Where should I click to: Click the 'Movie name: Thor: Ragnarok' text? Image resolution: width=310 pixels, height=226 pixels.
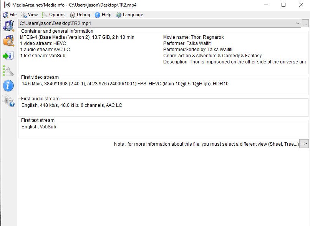point(193,37)
